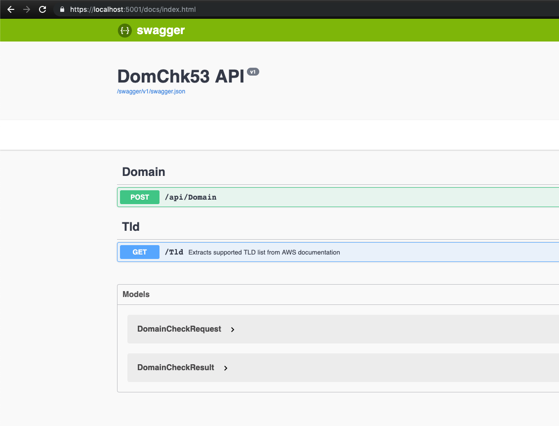Click the browser forward arrow
The height and width of the screenshot is (426, 559).
coord(27,9)
